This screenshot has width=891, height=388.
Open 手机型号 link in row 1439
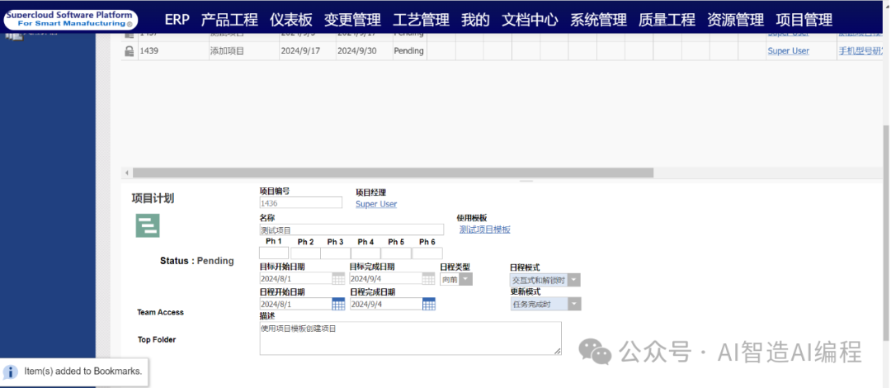click(x=861, y=50)
